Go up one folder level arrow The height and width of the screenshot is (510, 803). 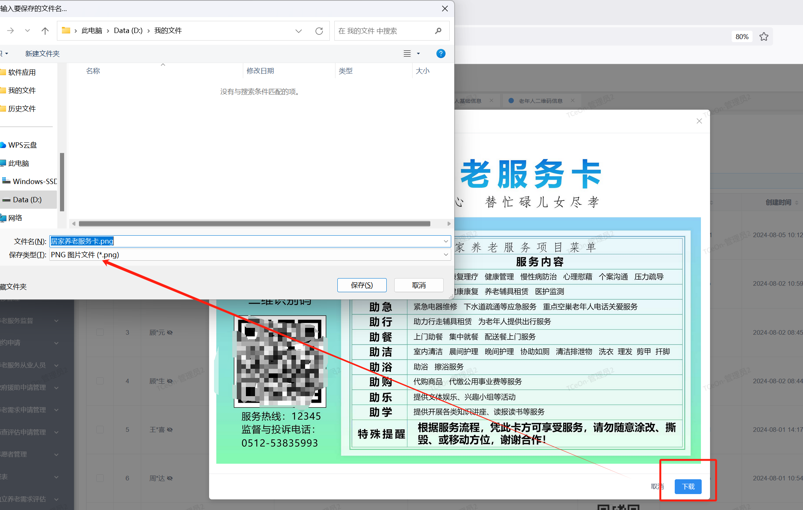pos(45,31)
